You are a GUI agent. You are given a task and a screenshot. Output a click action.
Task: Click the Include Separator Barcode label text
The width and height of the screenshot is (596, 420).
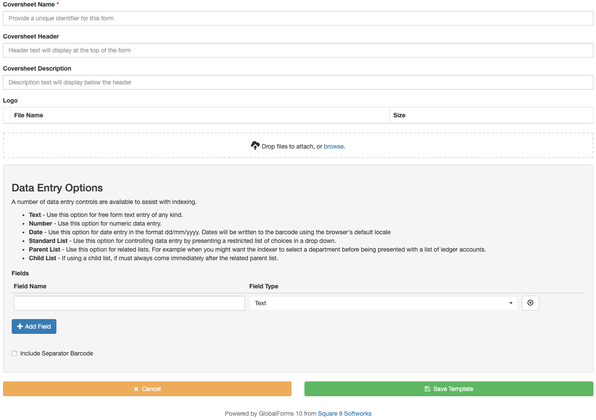pyautogui.click(x=57, y=353)
